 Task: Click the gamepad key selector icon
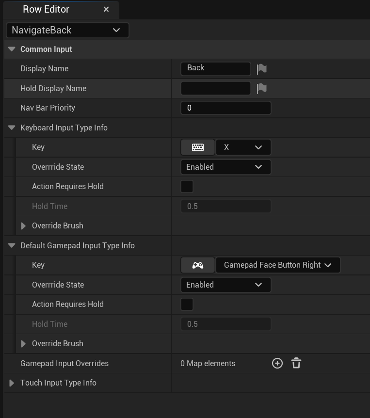click(197, 265)
